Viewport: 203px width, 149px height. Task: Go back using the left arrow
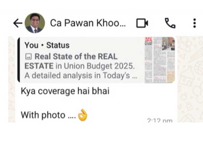coord(18,23)
